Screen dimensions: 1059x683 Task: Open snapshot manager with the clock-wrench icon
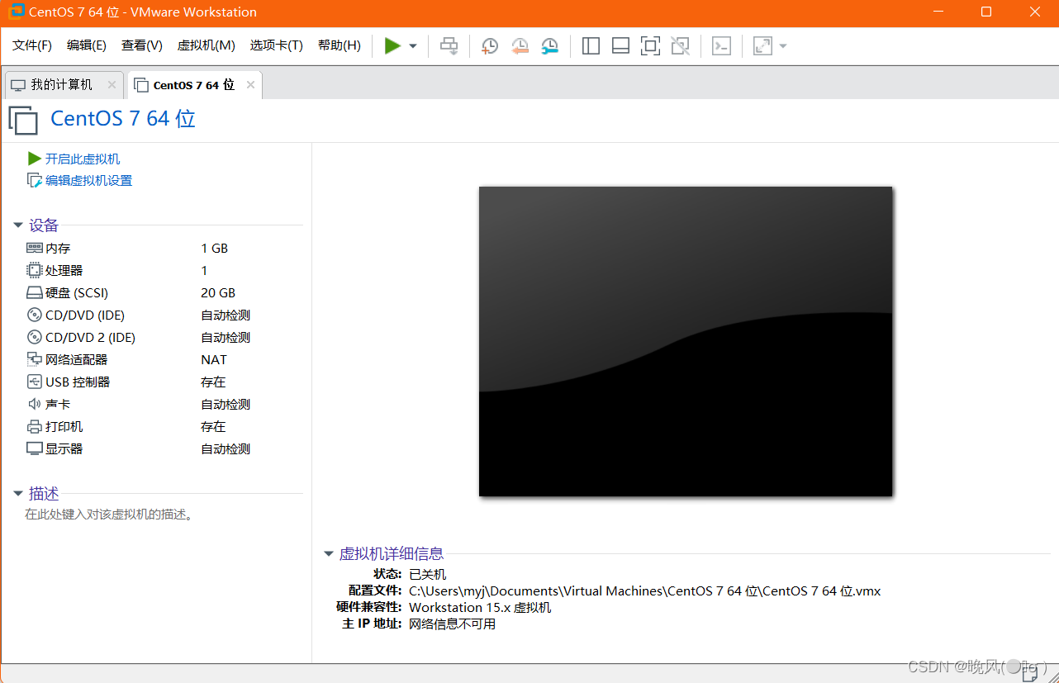[x=549, y=46]
